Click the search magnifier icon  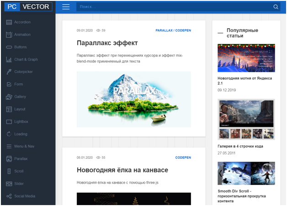pyautogui.click(x=276, y=7)
